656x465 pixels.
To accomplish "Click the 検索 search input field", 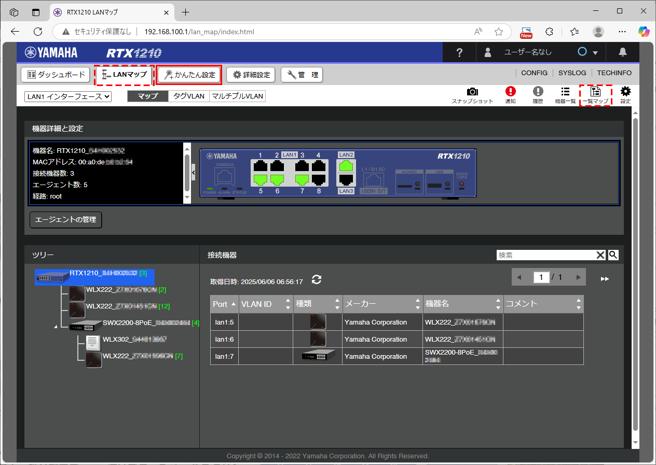I will [546, 255].
